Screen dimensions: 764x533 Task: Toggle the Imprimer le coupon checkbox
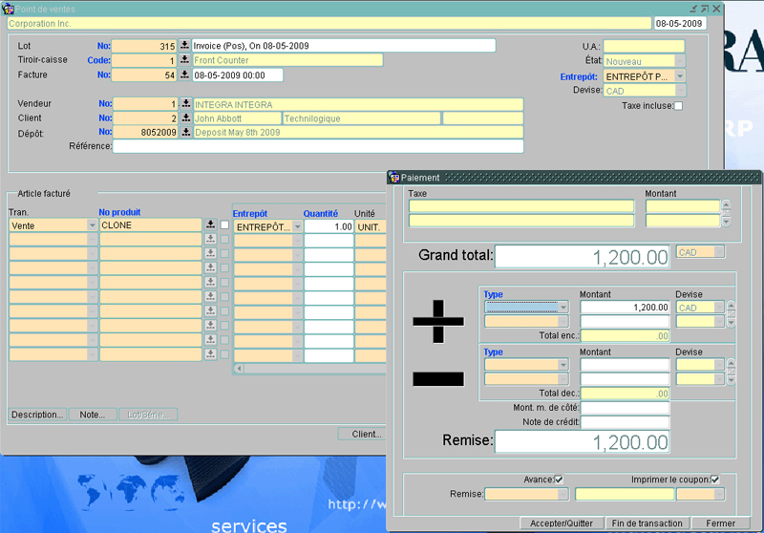(x=714, y=480)
